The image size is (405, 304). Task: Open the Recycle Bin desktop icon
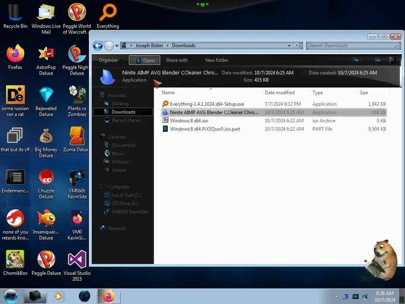click(x=15, y=15)
